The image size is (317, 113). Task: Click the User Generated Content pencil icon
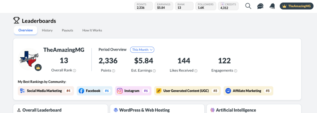click(x=159, y=91)
